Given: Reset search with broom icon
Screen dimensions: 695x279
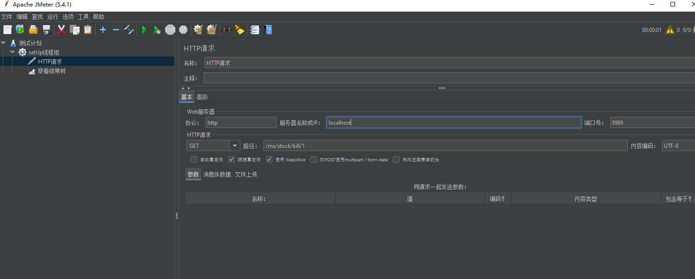Looking at the screenshot, I should point(239,30).
